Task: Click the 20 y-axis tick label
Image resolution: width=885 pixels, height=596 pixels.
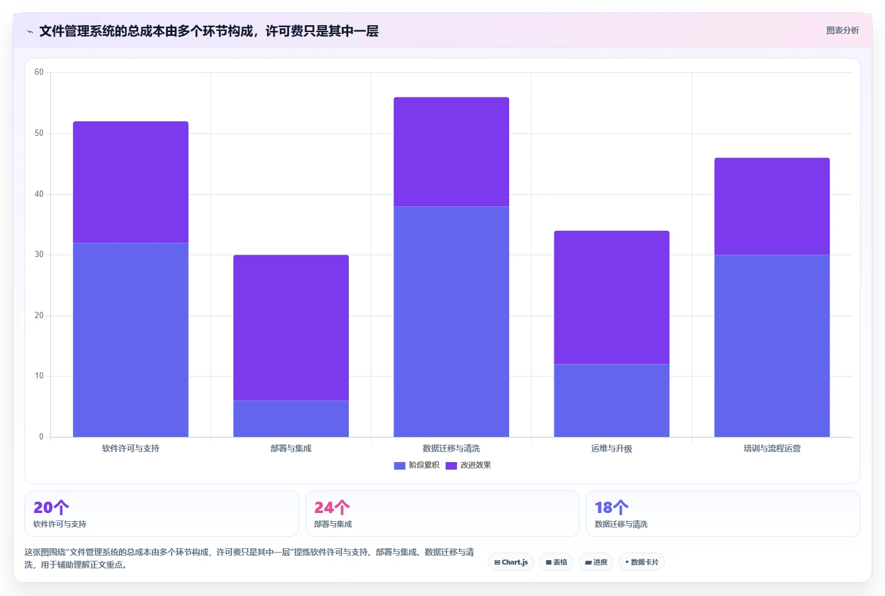Action: (x=39, y=316)
